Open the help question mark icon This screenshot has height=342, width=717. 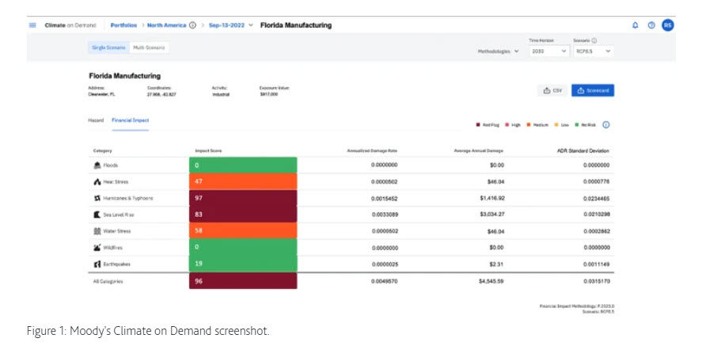[651, 25]
